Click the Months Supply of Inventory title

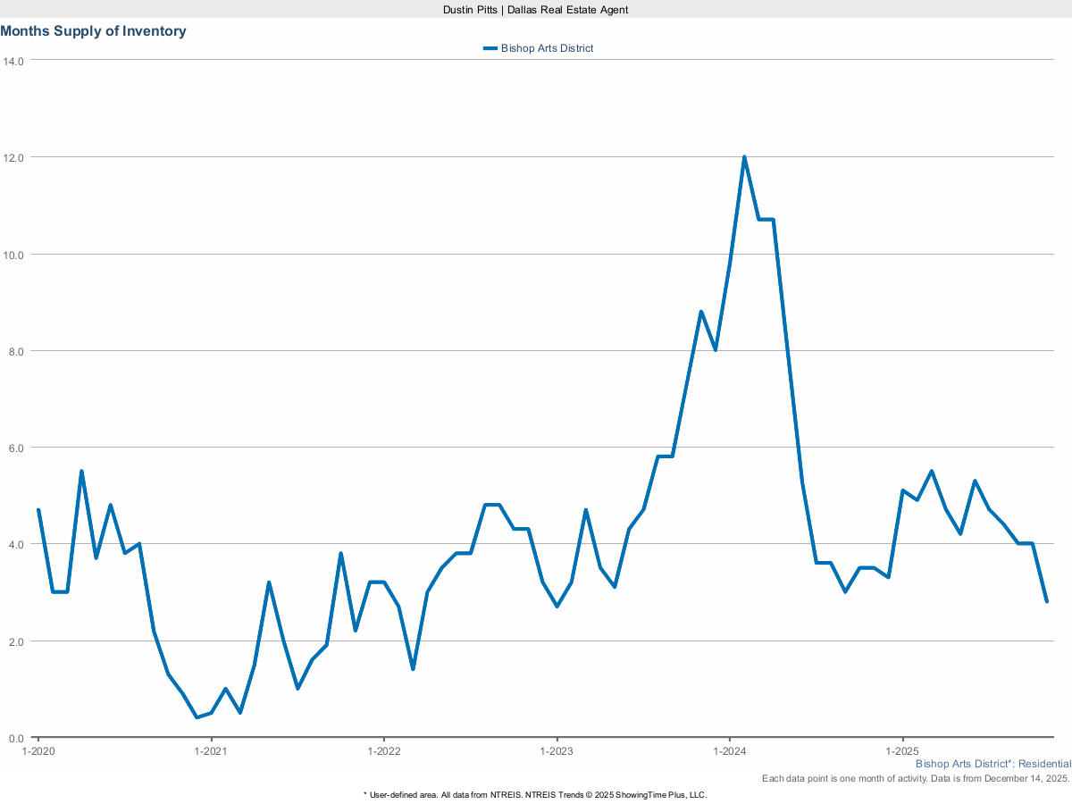(93, 31)
